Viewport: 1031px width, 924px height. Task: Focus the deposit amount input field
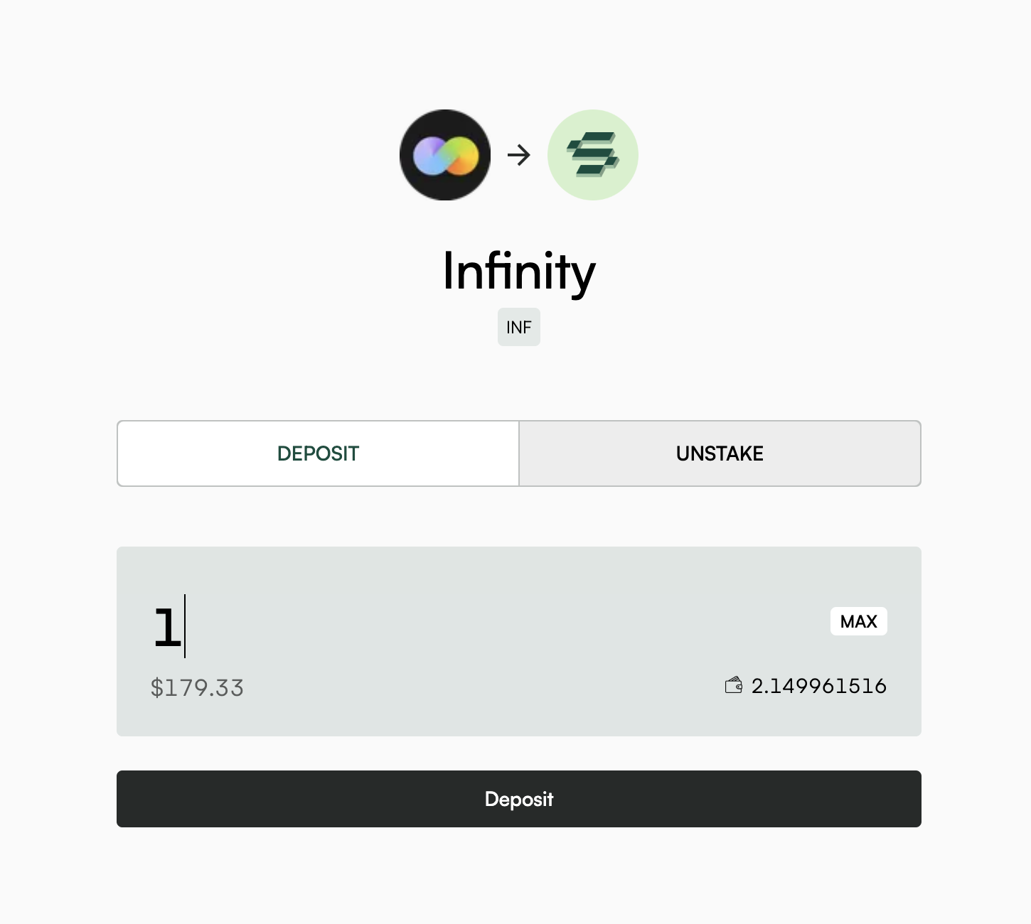(x=427, y=627)
